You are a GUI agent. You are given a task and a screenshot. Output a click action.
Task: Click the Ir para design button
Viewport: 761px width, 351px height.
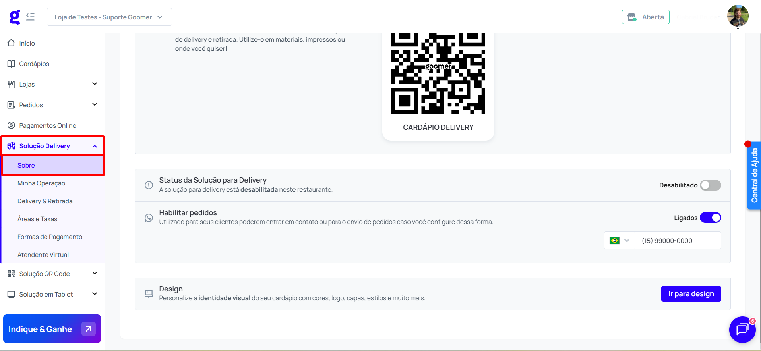[691, 294]
